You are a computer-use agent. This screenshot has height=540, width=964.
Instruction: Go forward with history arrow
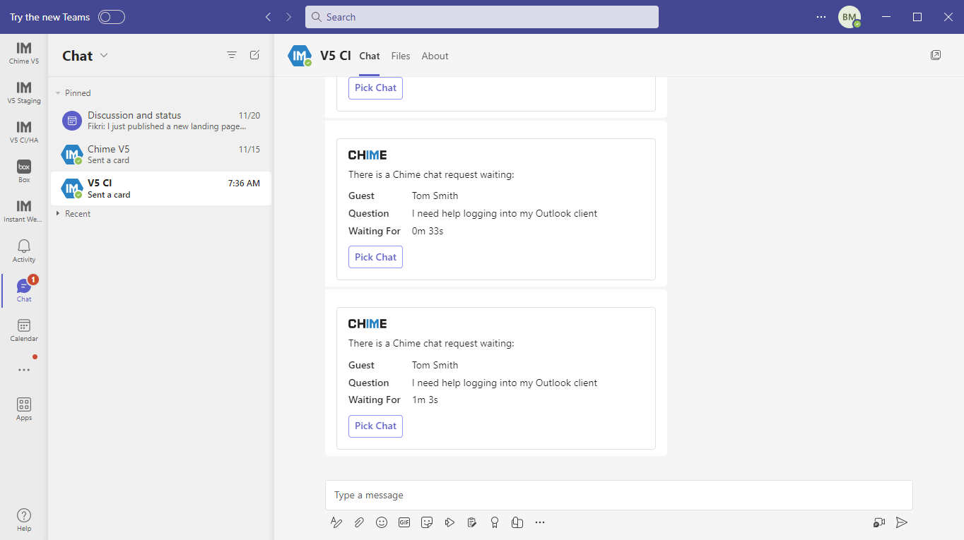tap(288, 17)
